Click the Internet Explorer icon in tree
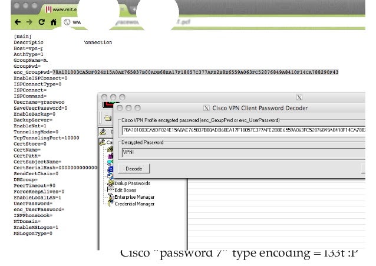376x266 pixels. coord(110,169)
